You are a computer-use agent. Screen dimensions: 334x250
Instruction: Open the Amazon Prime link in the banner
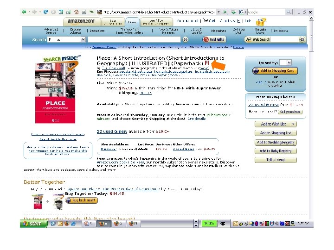104,47
